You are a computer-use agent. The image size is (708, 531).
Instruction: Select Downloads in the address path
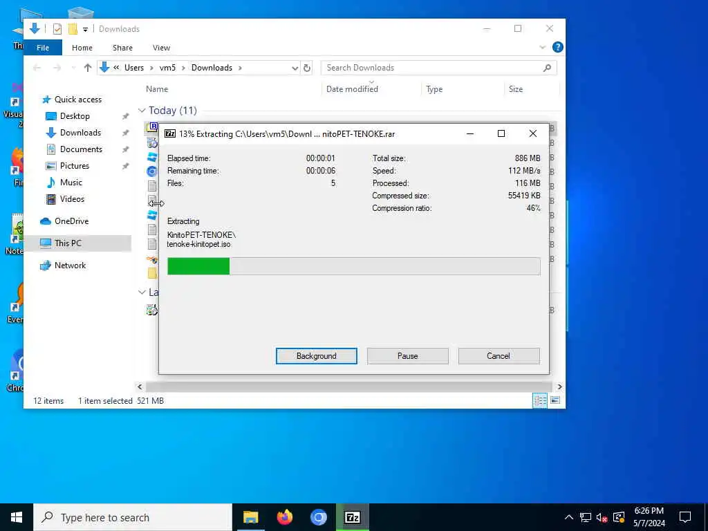212,68
